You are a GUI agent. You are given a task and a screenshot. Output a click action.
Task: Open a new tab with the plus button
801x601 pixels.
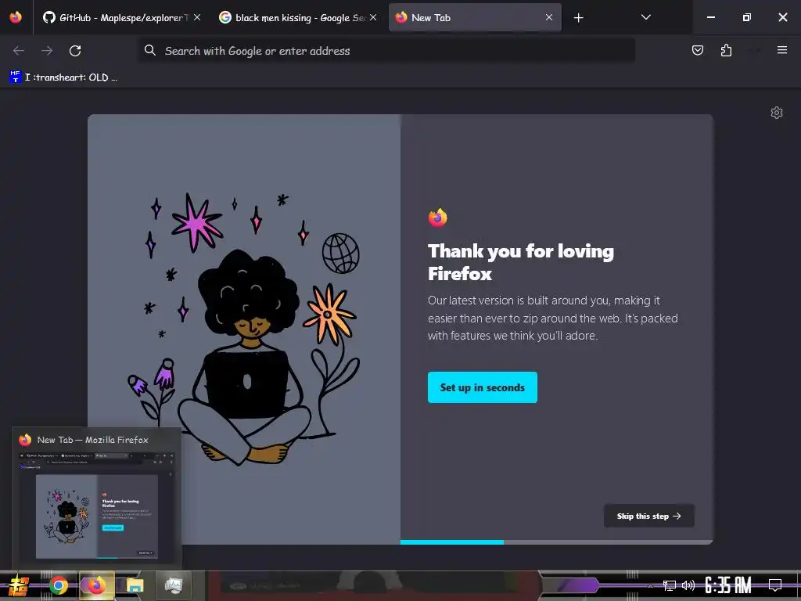coord(578,18)
